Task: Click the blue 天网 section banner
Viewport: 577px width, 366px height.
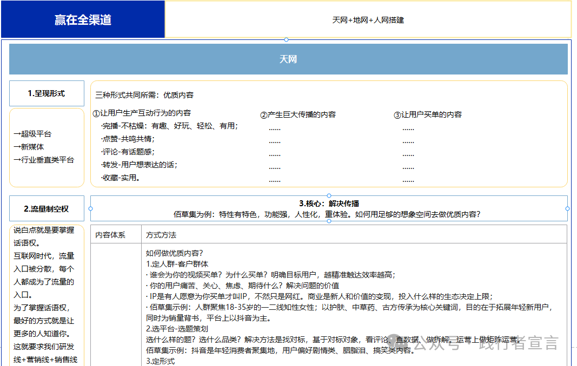Action: [x=288, y=59]
